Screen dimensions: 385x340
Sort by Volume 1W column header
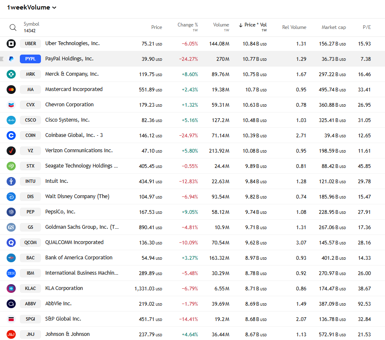[221, 27]
